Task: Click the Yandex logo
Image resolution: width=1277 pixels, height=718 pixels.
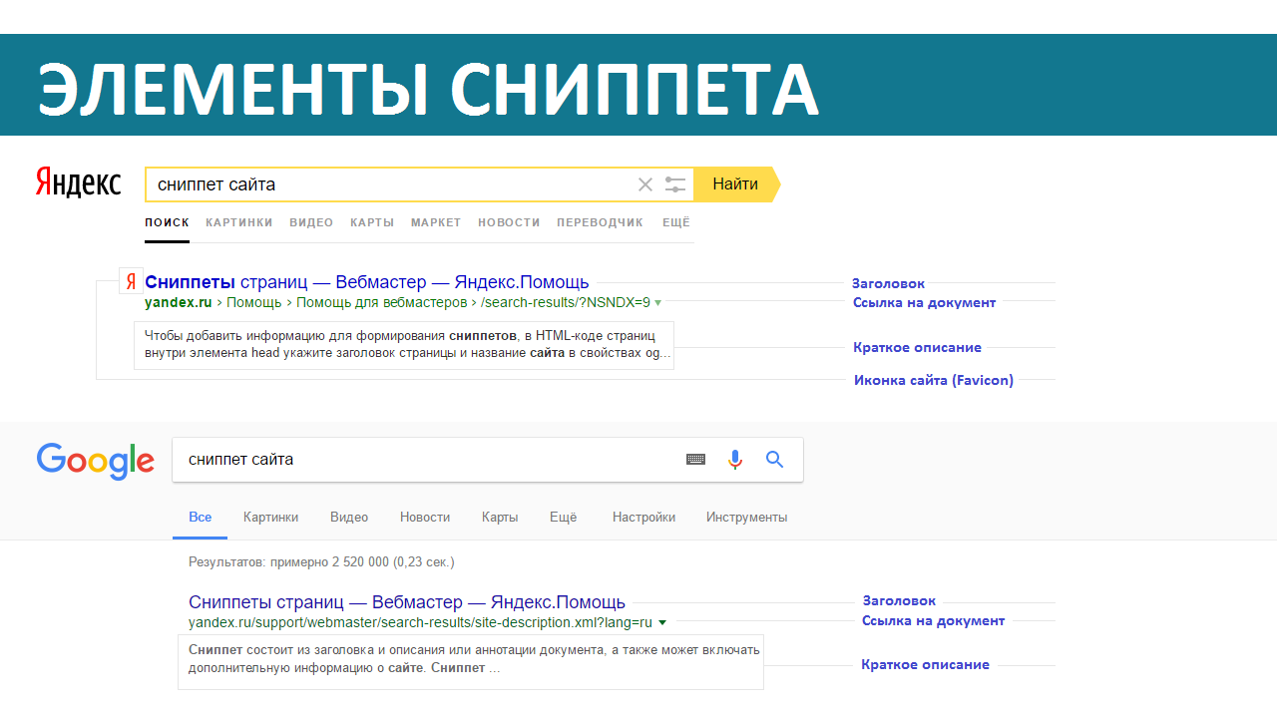Action: point(78,183)
